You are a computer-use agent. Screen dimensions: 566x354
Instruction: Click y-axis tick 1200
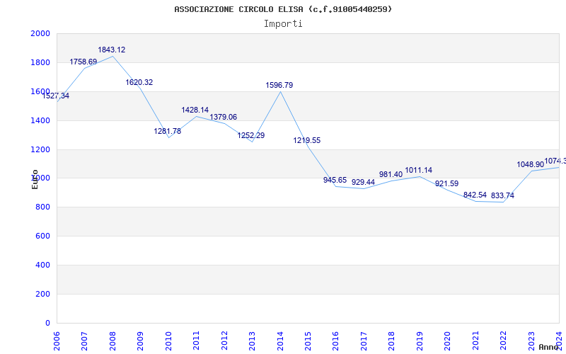[x=40, y=149]
